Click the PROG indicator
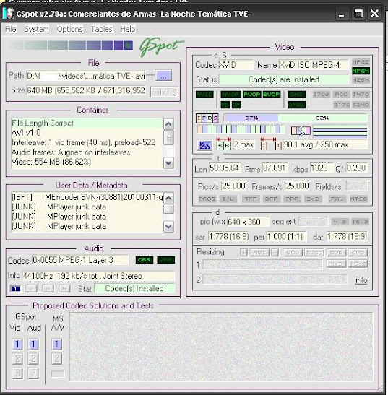This screenshot has width=388, height=395. [x=207, y=199]
